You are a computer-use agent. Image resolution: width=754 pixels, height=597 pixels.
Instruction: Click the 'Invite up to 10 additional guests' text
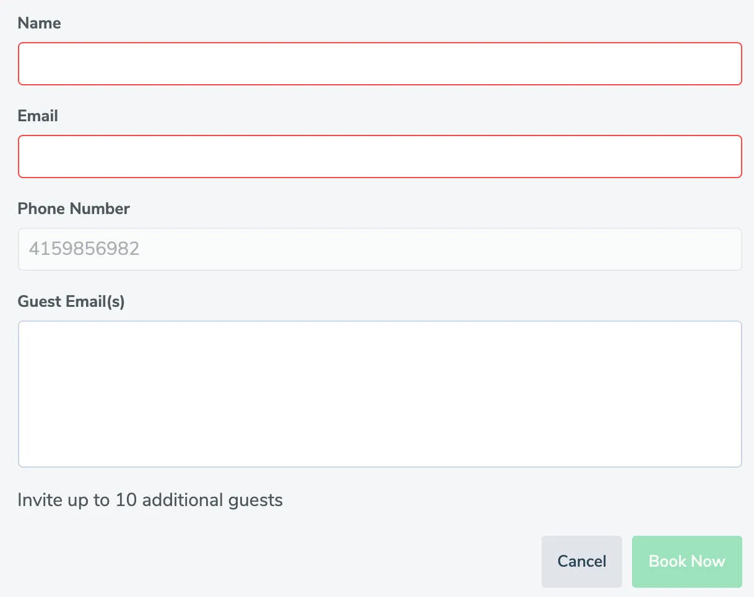click(x=150, y=500)
